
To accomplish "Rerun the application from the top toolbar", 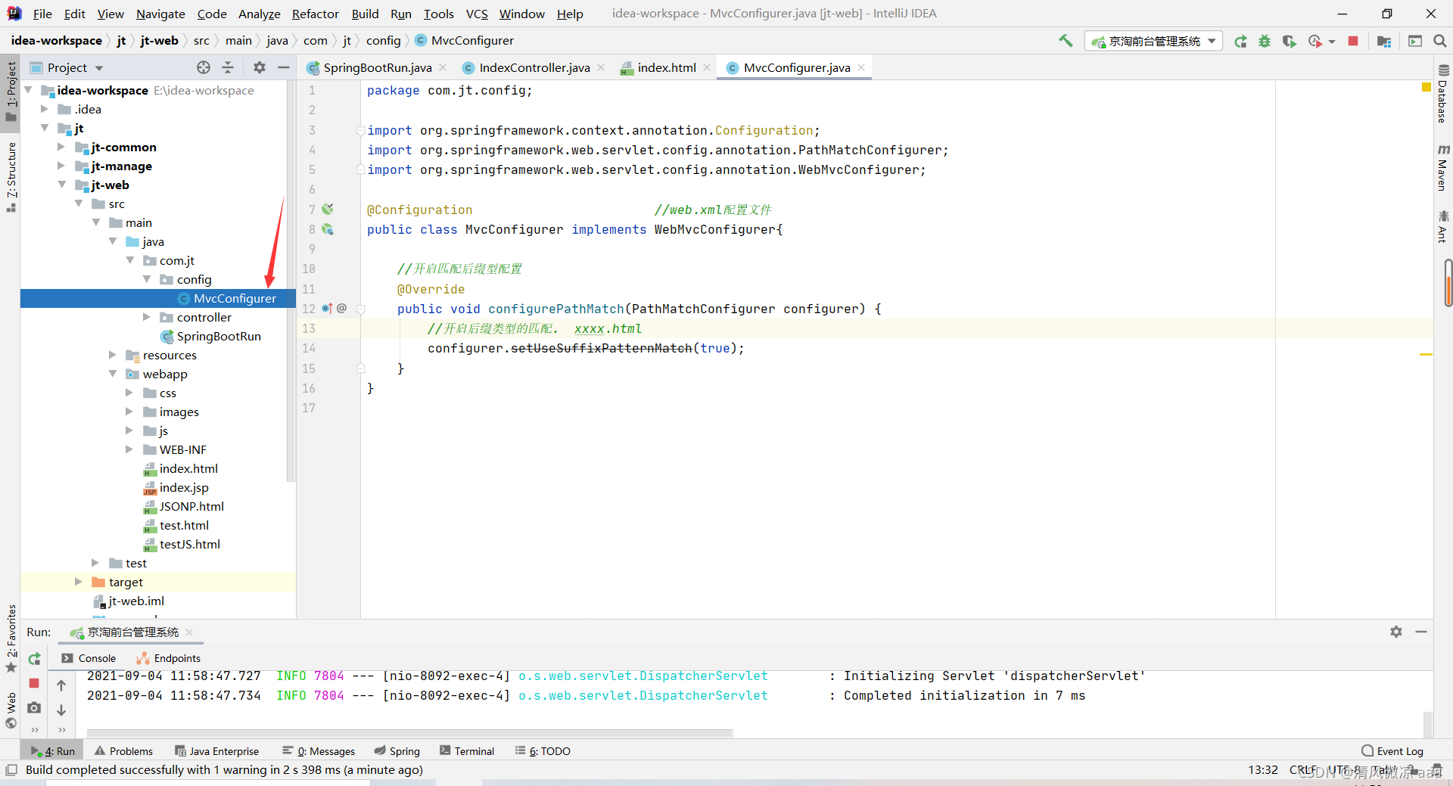I will point(1240,41).
